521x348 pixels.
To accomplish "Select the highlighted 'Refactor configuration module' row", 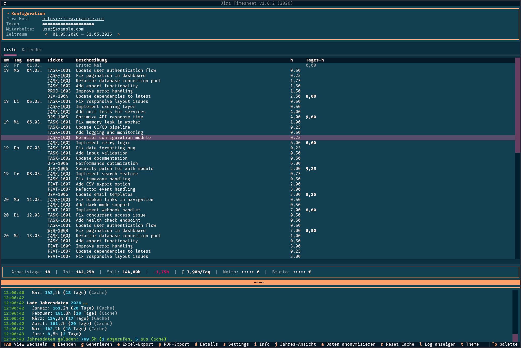I will (258, 137).
